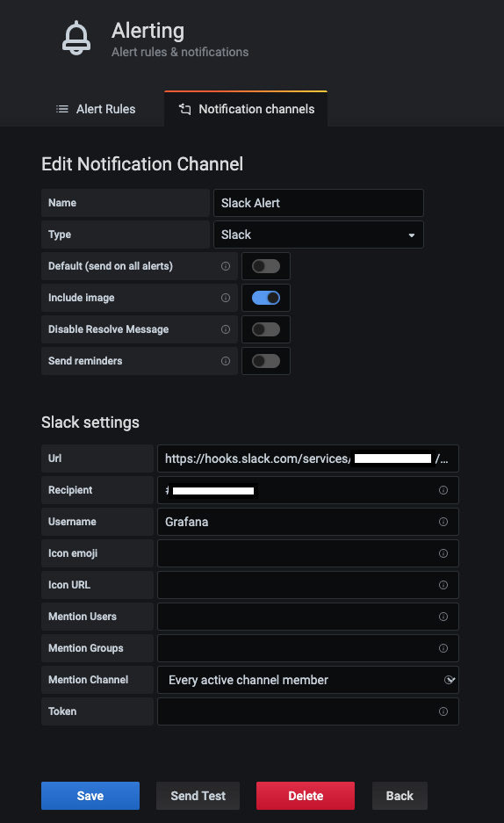504x823 pixels.
Task: Click the Edit Notification Channel heading
Action: [142, 164]
